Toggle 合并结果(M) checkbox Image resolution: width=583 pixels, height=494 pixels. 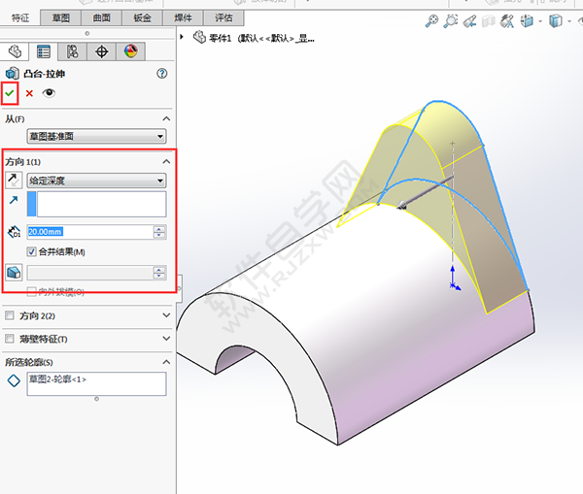31,251
